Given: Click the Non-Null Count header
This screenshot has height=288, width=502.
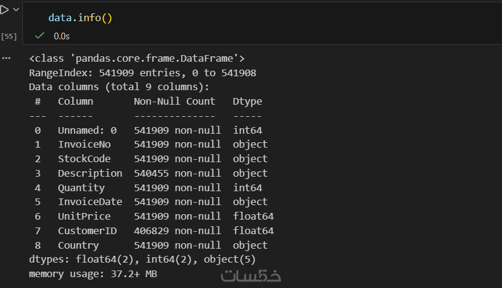Looking at the screenshot, I should pos(174,101).
